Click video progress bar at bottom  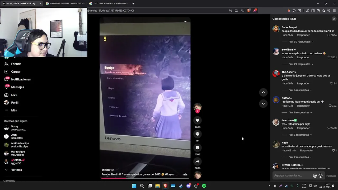(x=145, y=178)
